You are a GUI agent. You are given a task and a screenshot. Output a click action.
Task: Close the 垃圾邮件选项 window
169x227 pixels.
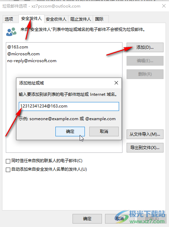tap(164, 6)
